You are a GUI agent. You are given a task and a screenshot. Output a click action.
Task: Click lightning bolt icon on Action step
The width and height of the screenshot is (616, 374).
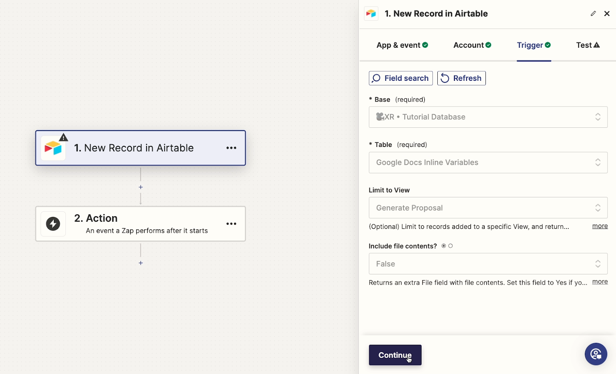click(x=53, y=224)
